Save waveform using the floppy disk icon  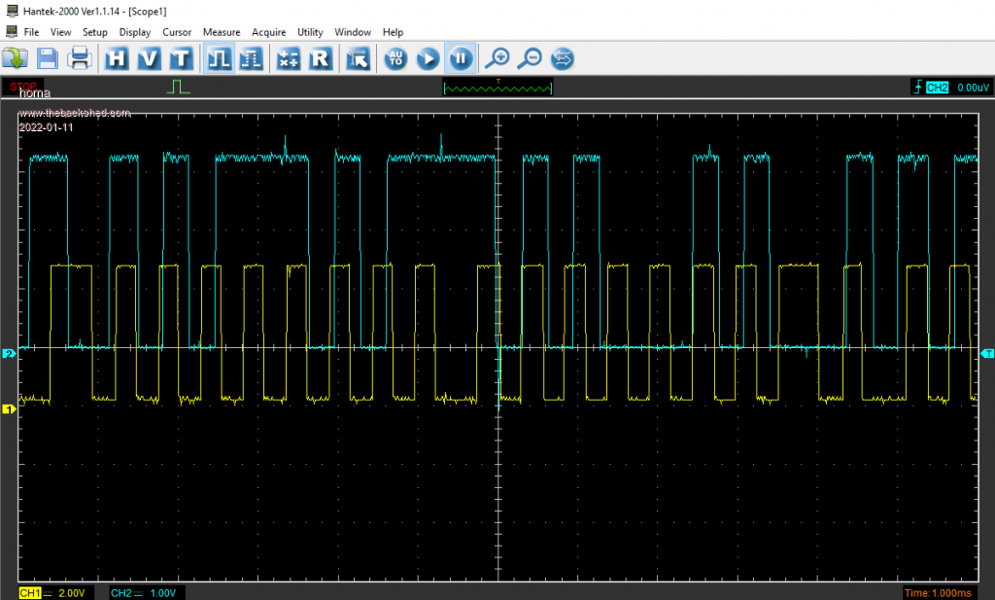pyautogui.click(x=48, y=58)
